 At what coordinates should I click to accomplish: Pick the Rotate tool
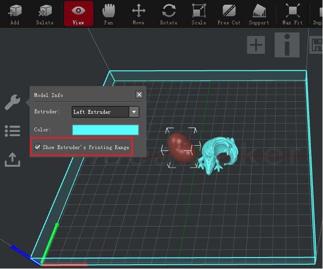tap(169, 14)
